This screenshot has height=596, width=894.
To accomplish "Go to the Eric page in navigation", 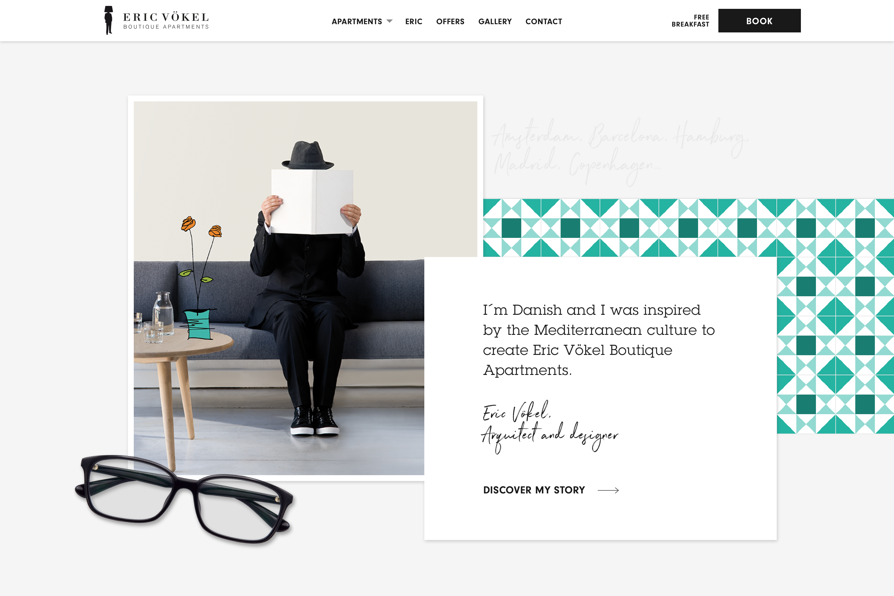I will point(413,22).
